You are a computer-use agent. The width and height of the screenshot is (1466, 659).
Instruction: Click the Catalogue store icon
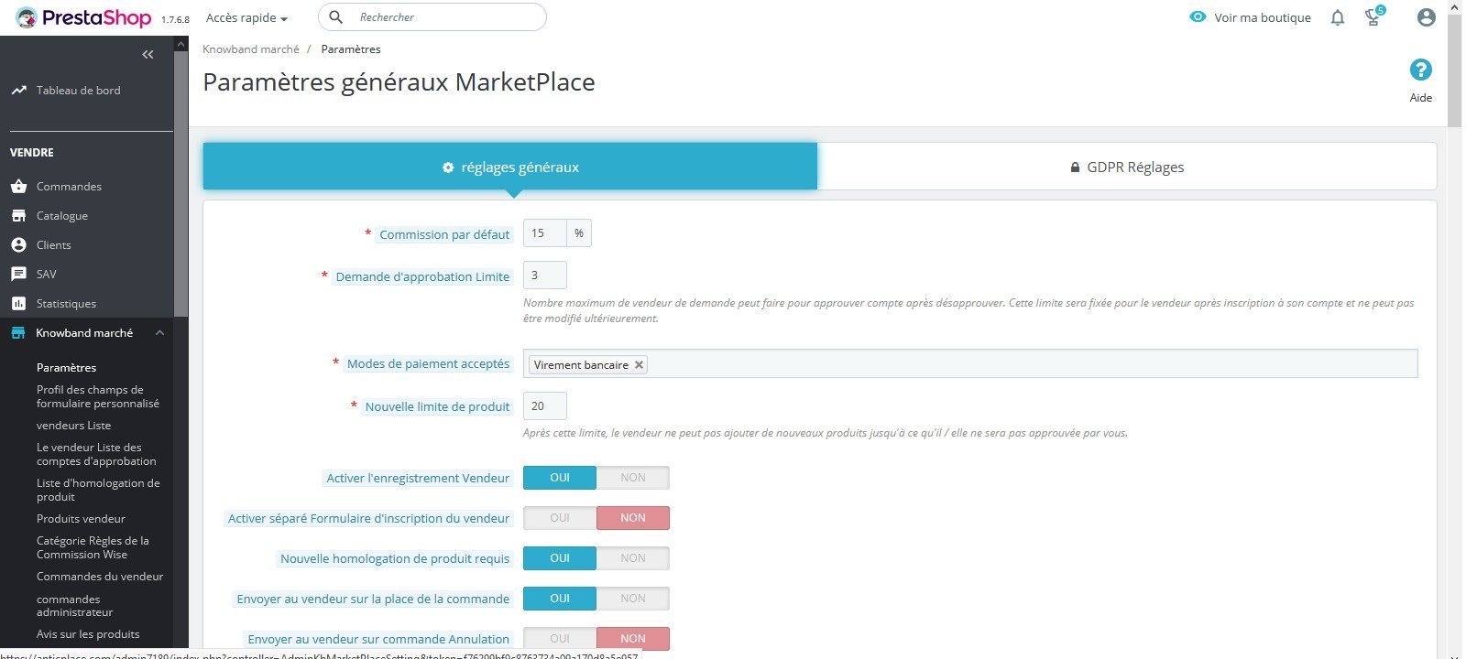(18, 216)
